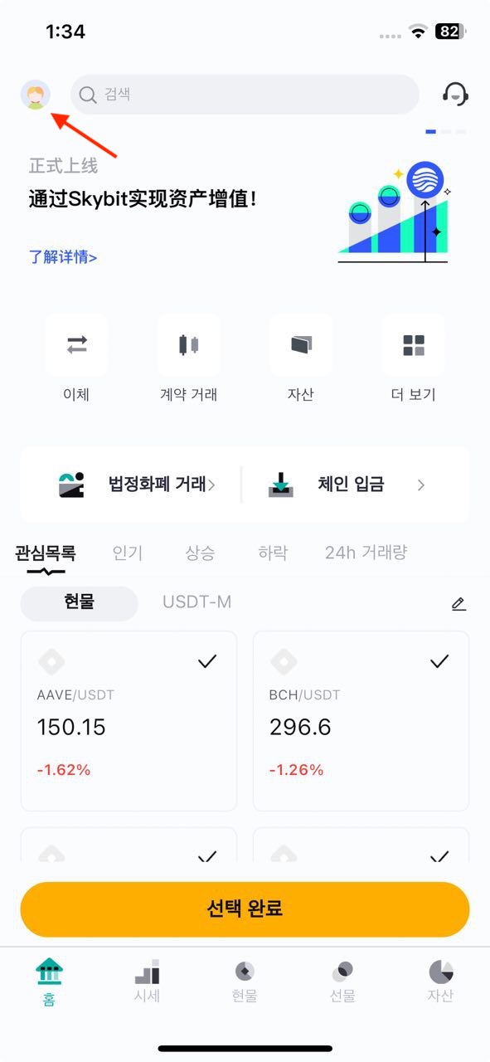Switch to the 24h 거래량 tab
This screenshot has width=490, height=1062.
point(366,553)
